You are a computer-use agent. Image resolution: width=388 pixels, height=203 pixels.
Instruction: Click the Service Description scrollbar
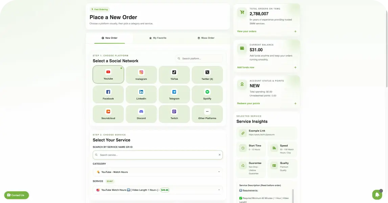tap(293, 196)
